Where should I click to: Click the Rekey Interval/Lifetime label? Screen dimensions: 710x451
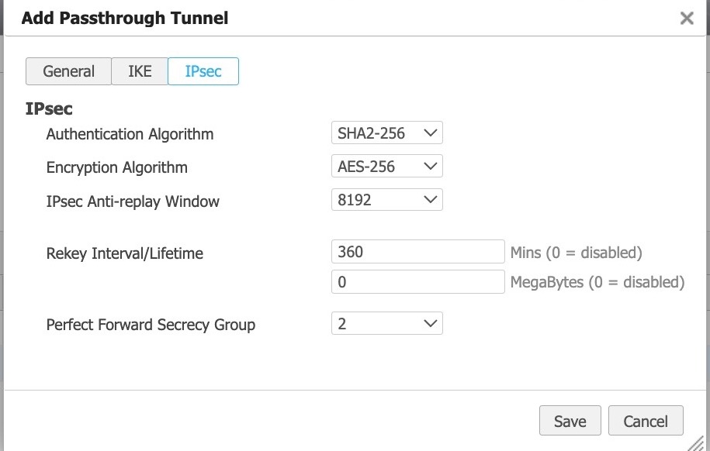point(124,253)
